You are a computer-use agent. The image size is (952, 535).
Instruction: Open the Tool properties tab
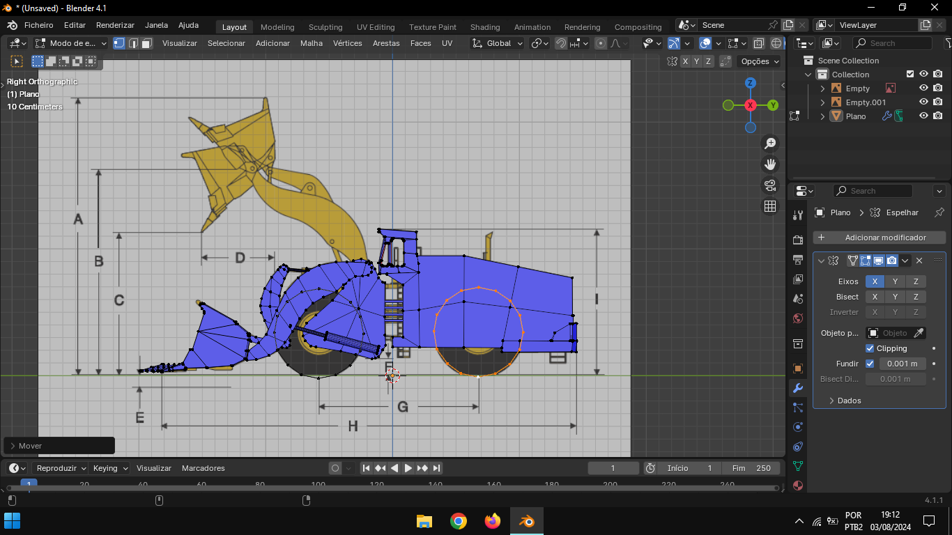point(798,215)
